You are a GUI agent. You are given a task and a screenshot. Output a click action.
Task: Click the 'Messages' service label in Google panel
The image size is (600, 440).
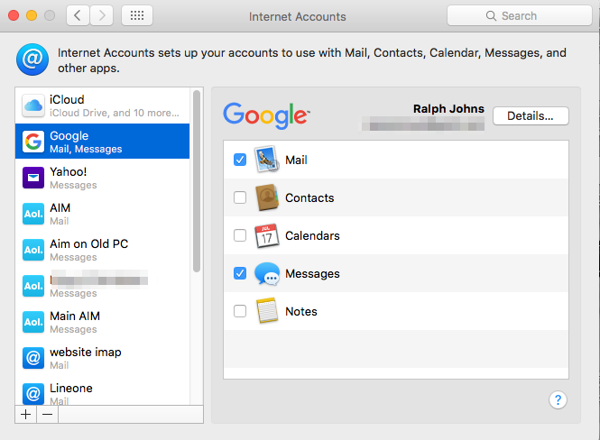tap(312, 274)
